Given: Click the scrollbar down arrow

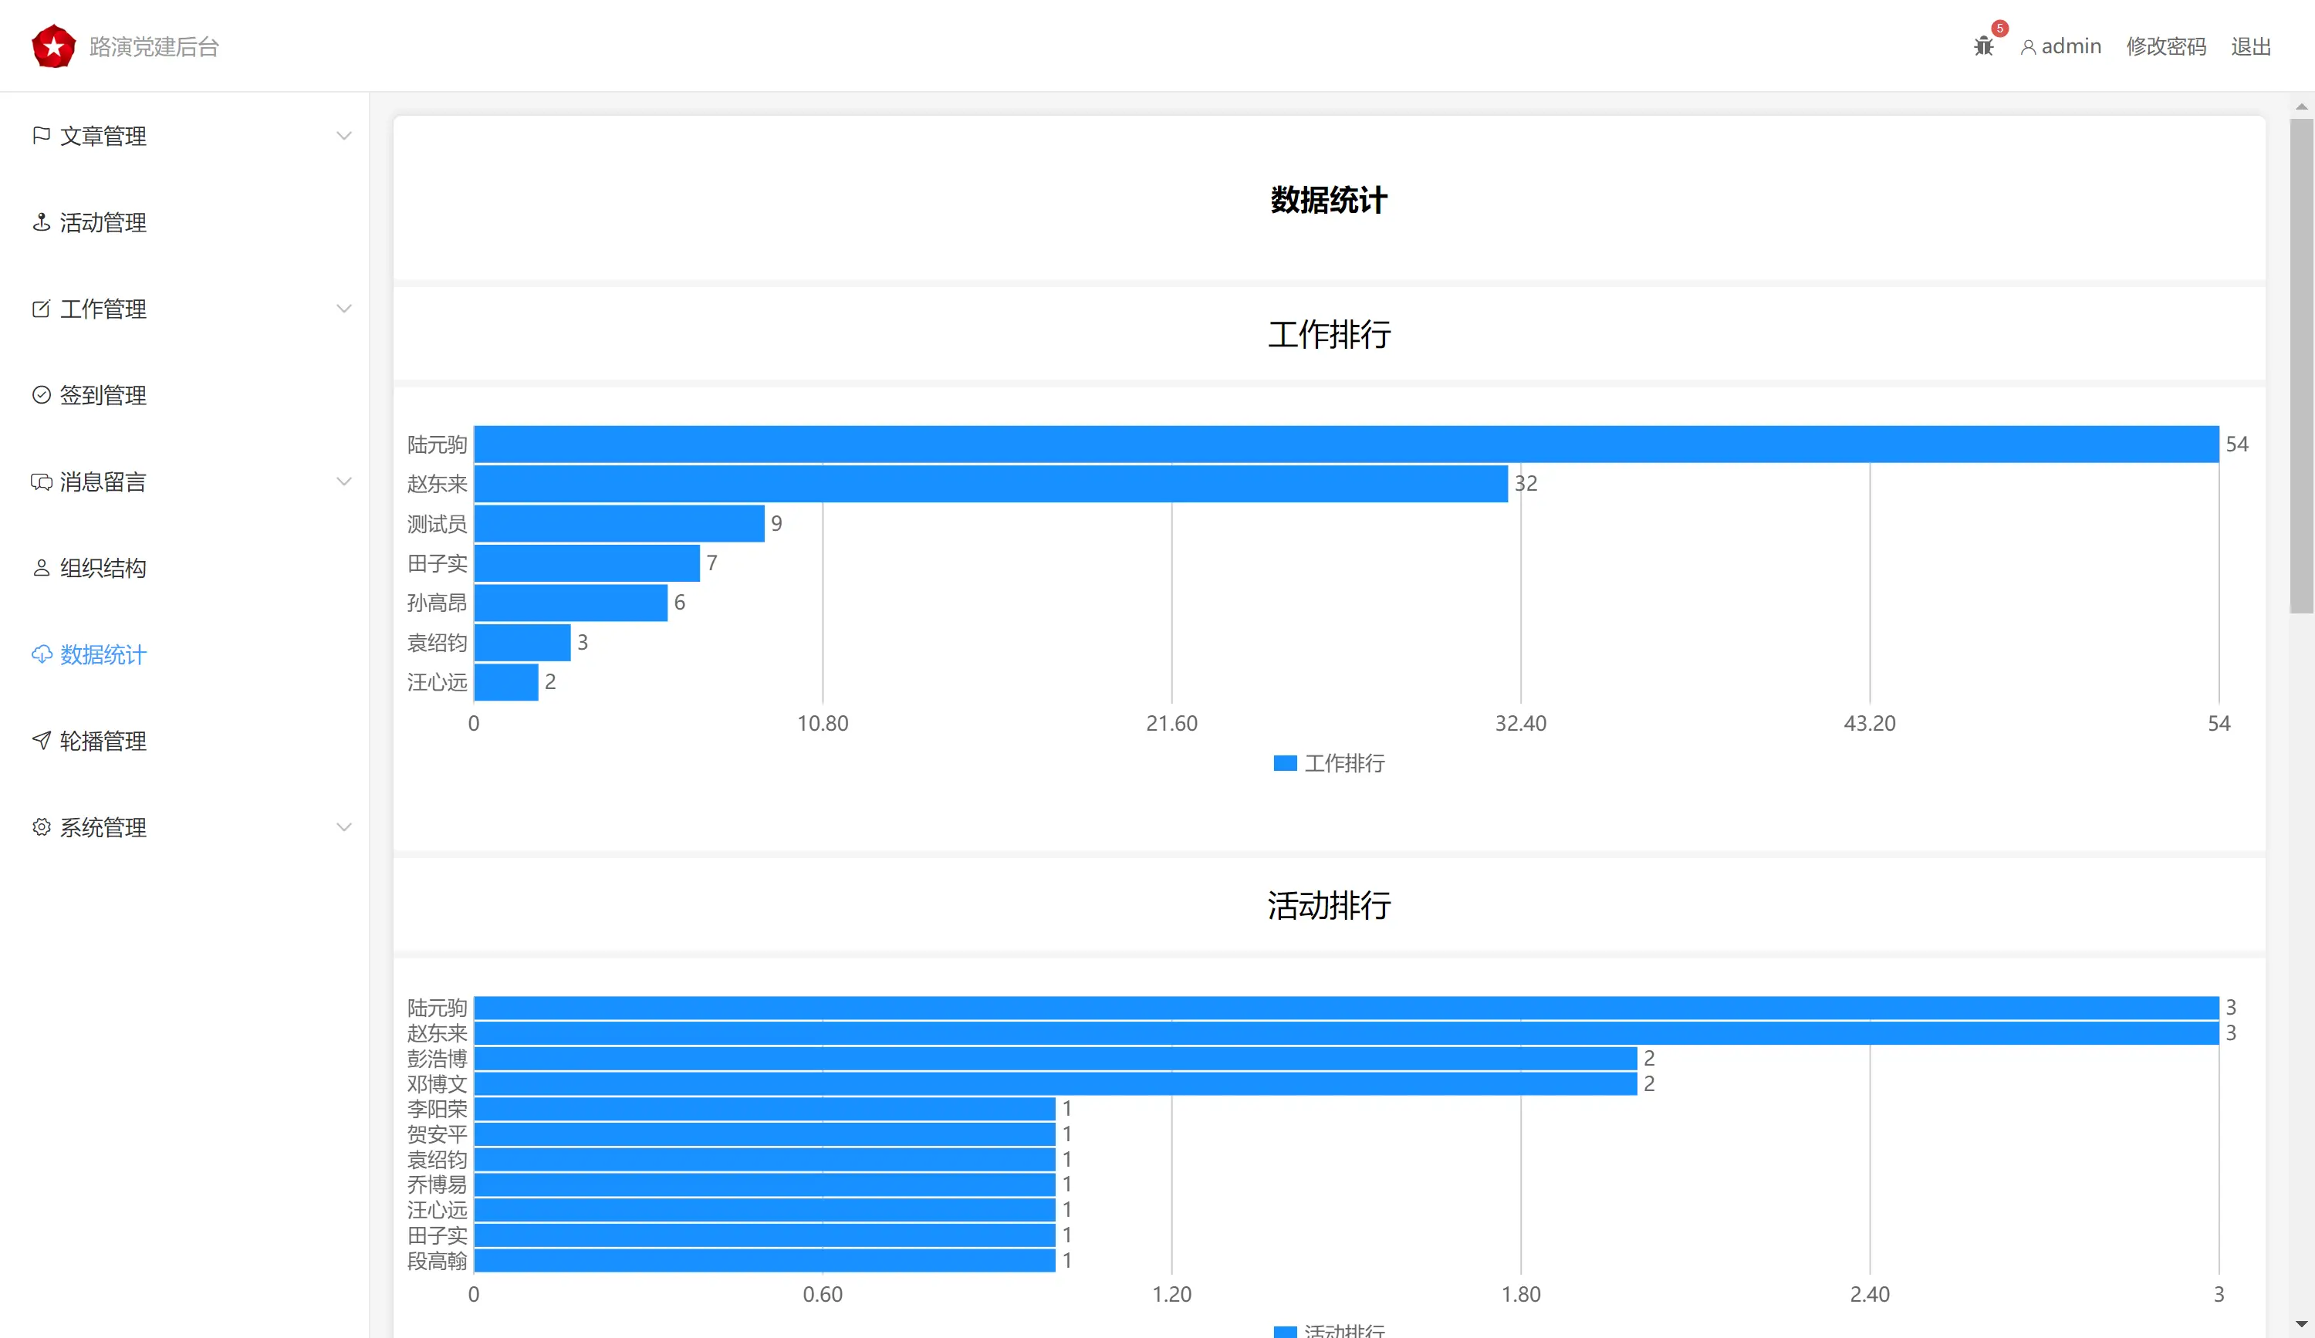Looking at the screenshot, I should [x=2301, y=1324].
